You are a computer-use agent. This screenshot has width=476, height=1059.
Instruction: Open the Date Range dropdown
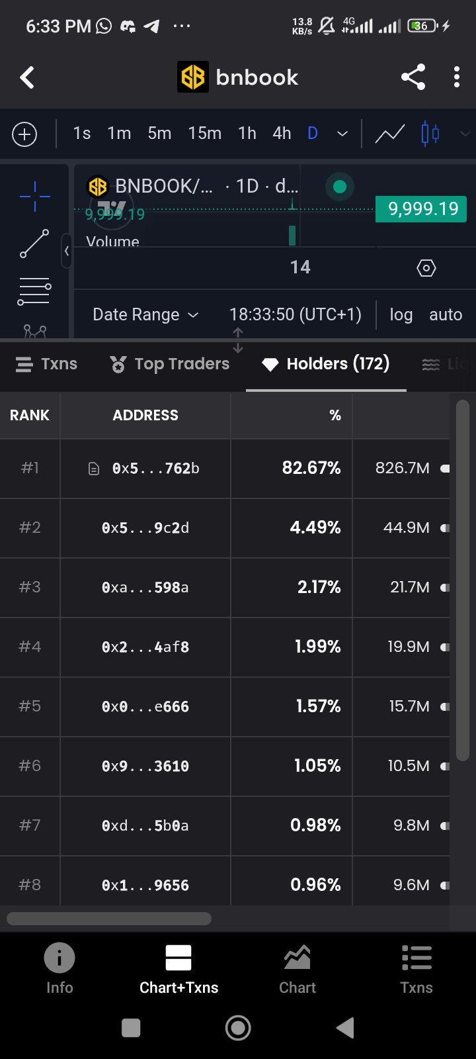point(145,314)
